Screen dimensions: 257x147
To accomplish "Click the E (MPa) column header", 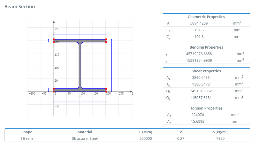I will coord(145,132).
